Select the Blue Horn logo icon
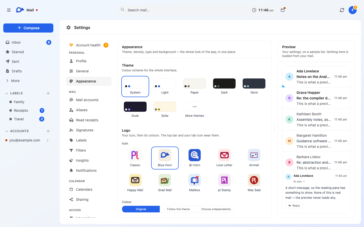 (x=165, y=158)
